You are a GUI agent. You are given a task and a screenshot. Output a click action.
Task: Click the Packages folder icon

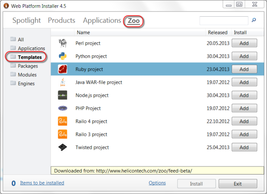[13, 66]
